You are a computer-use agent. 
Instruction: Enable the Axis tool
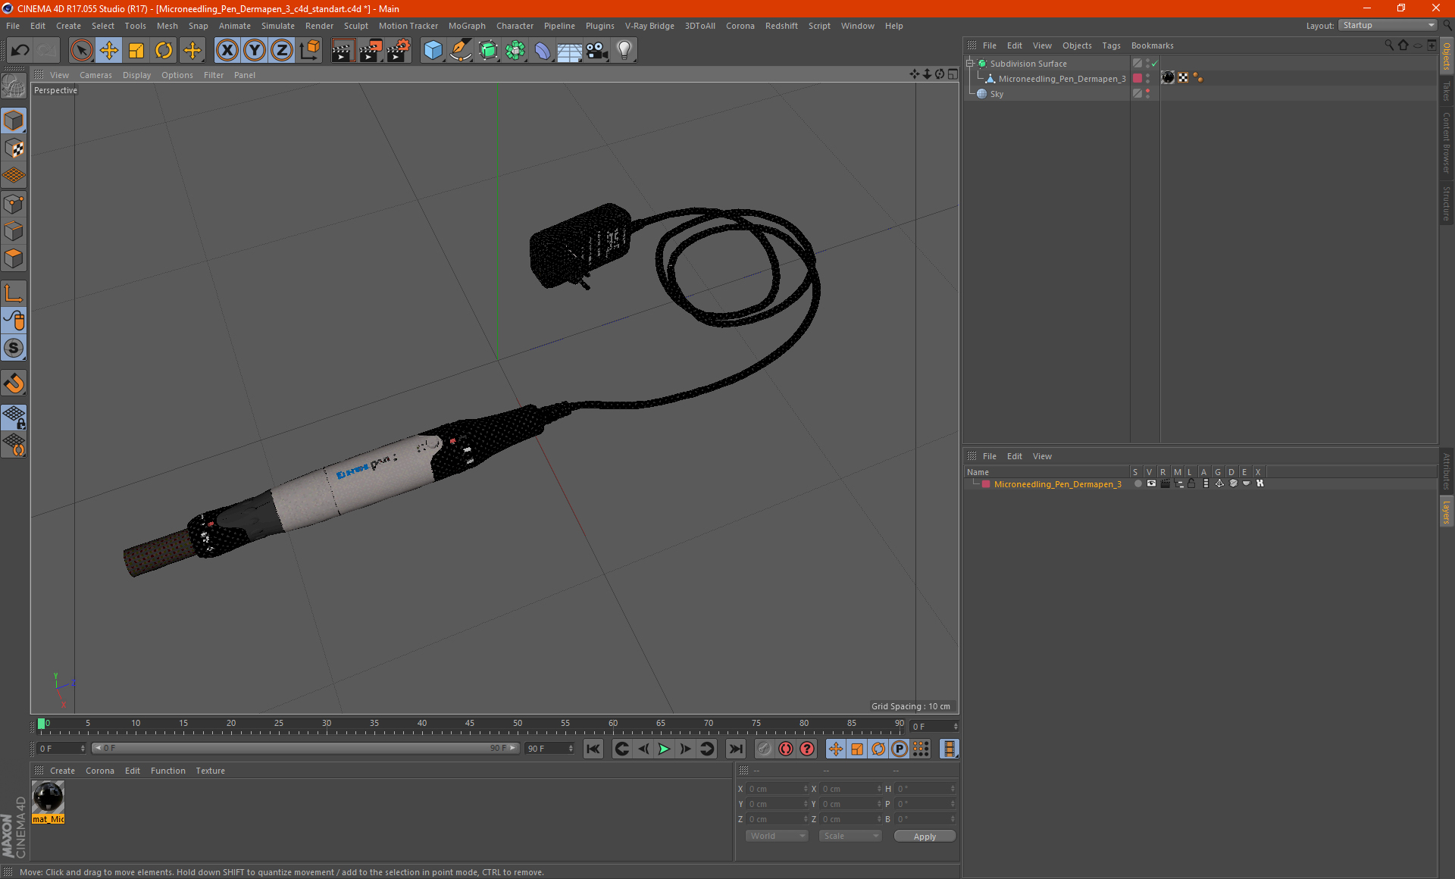pos(14,293)
